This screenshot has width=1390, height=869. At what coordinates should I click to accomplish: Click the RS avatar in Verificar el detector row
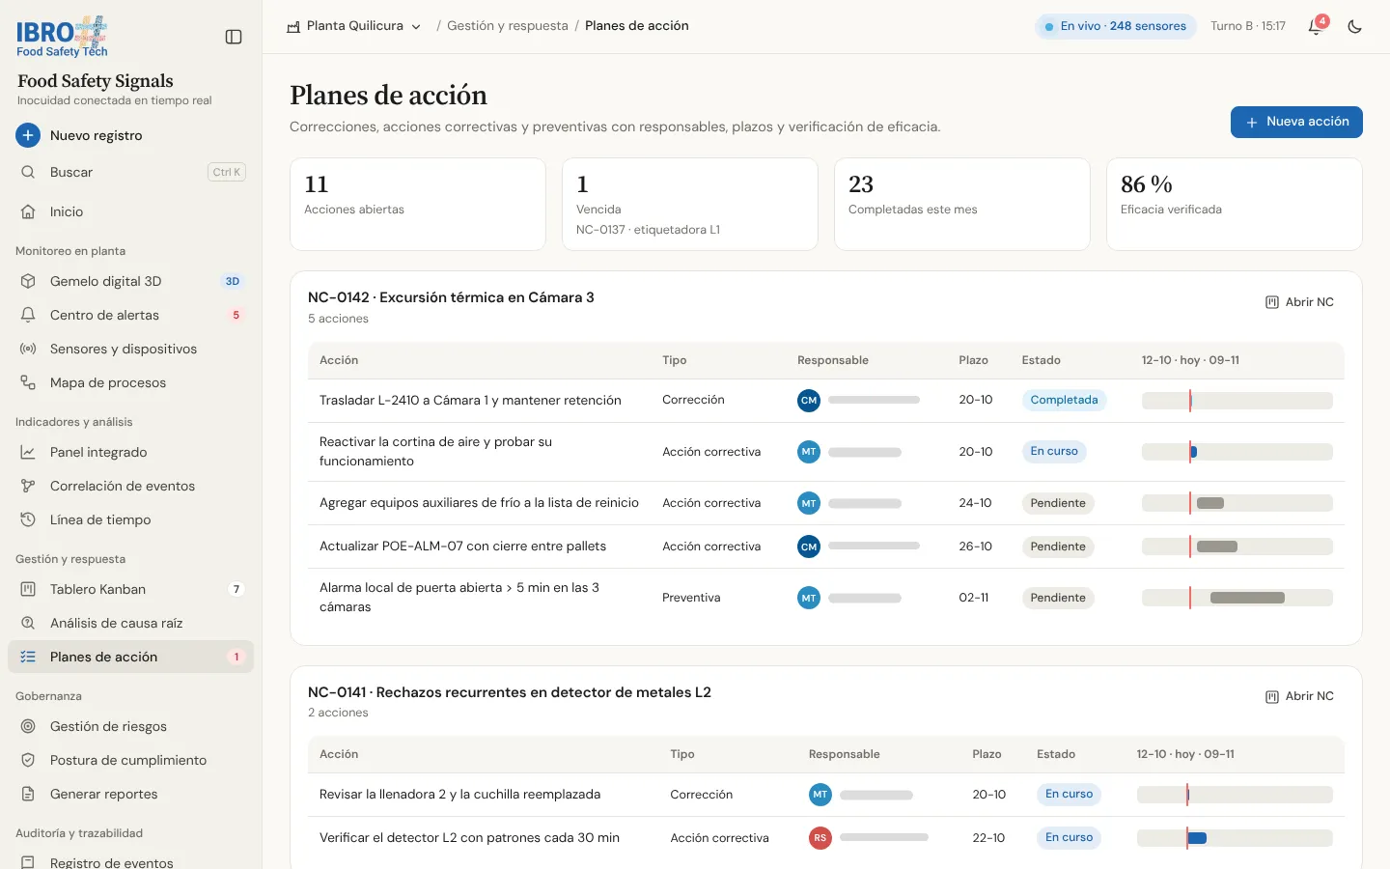tap(820, 838)
